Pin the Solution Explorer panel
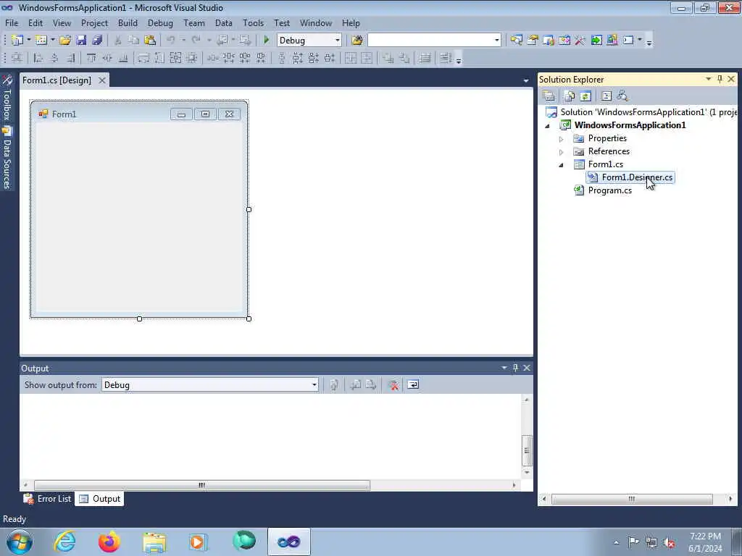The width and height of the screenshot is (742, 556). (720, 79)
